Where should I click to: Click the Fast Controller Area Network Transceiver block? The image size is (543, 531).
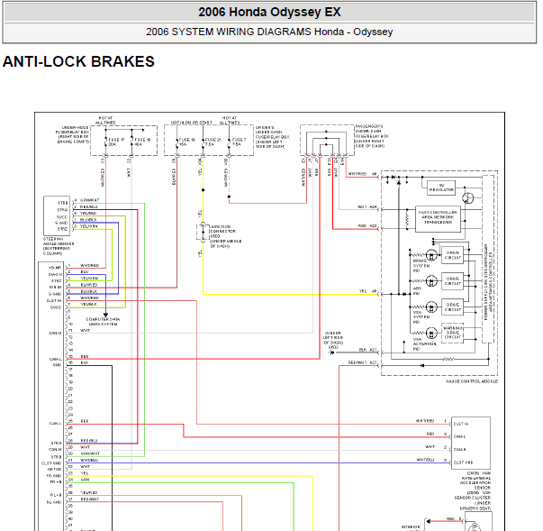(438, 219)
